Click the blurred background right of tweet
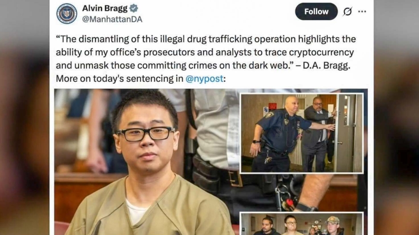The height and width of the screenshot is (235, 419). point(396,117)
